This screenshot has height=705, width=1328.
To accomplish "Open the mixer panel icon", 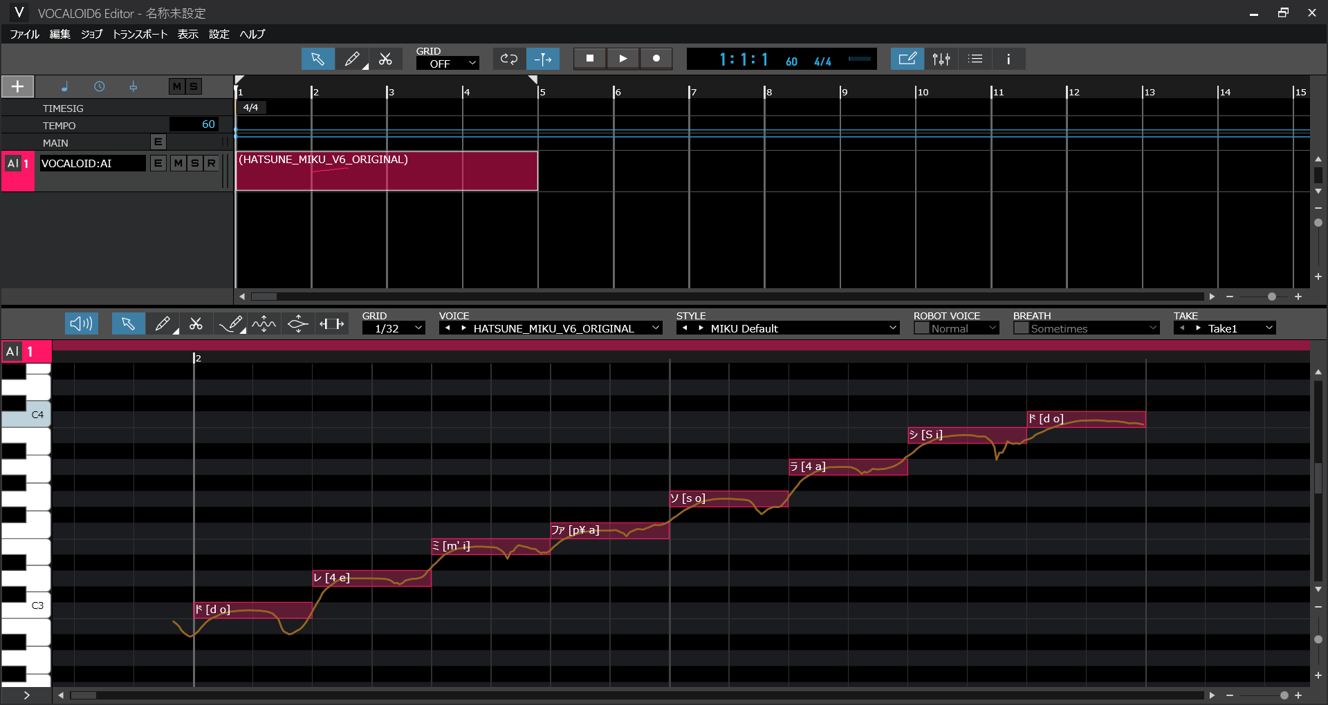I will click(x=941, y=59).
